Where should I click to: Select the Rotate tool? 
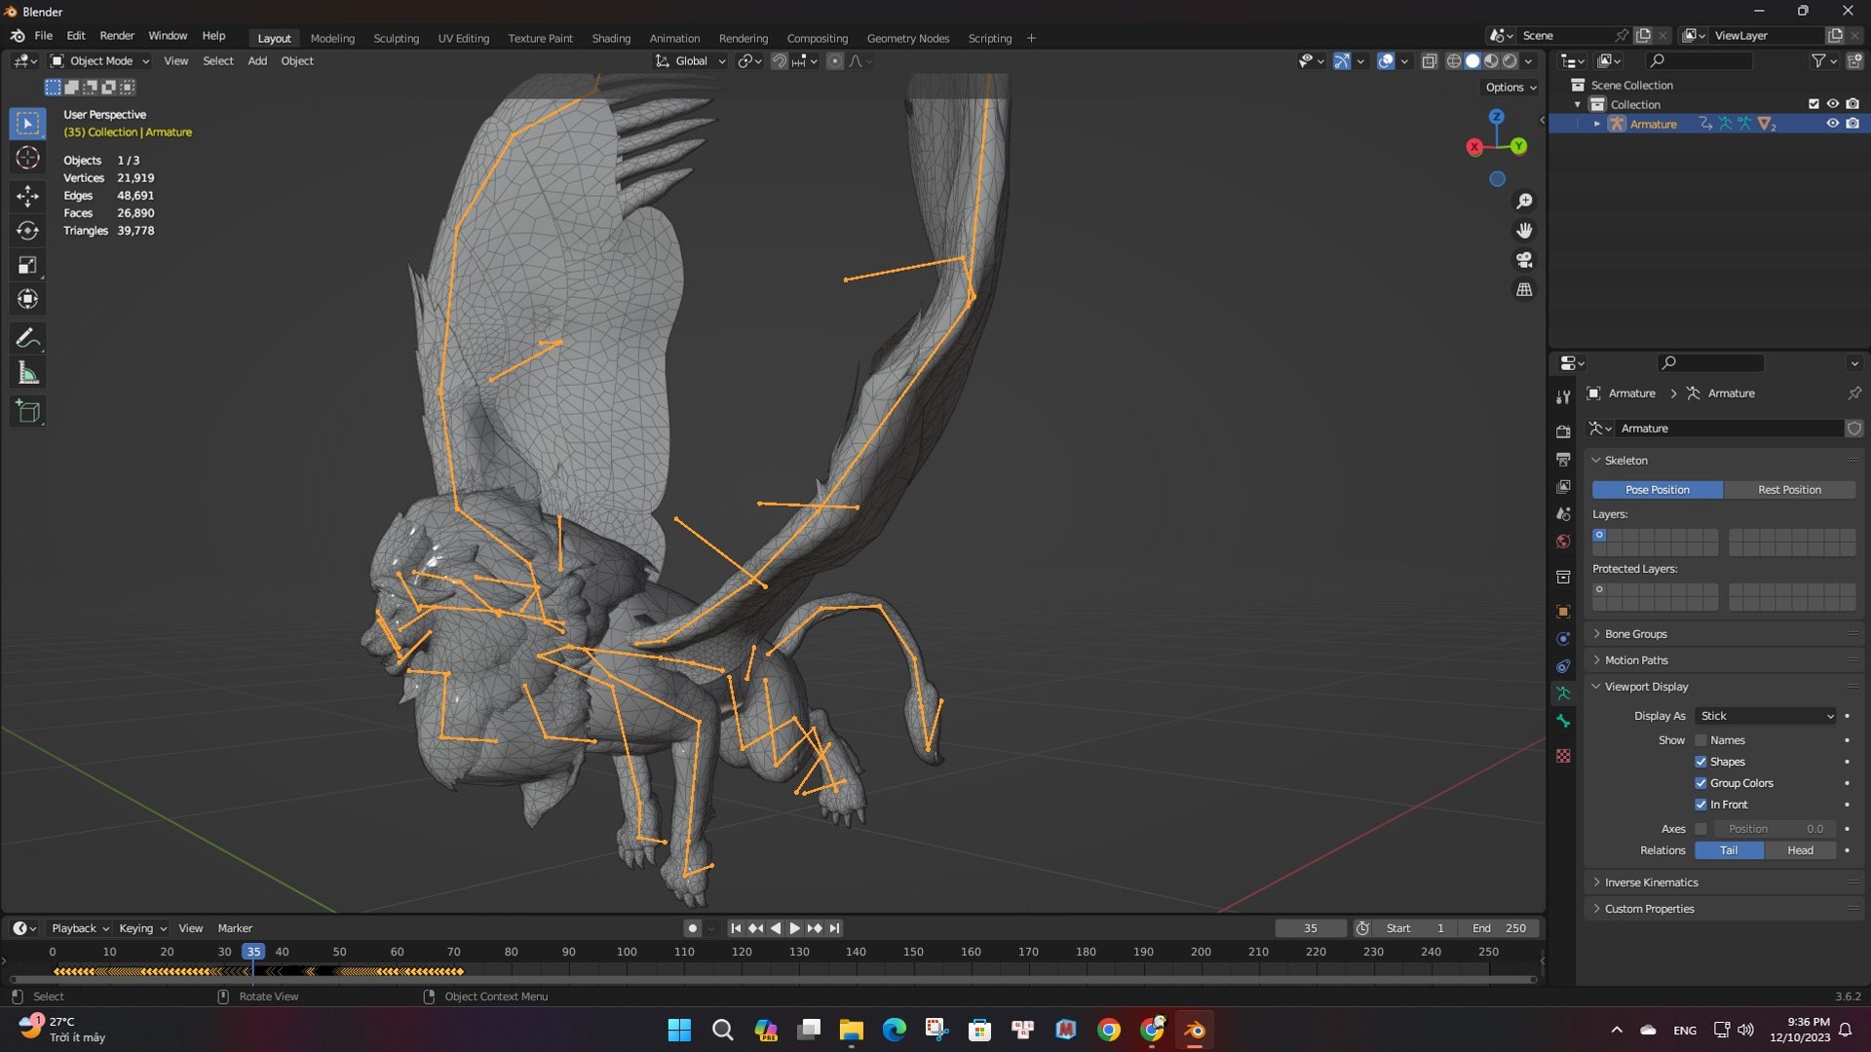click(27, 231)
